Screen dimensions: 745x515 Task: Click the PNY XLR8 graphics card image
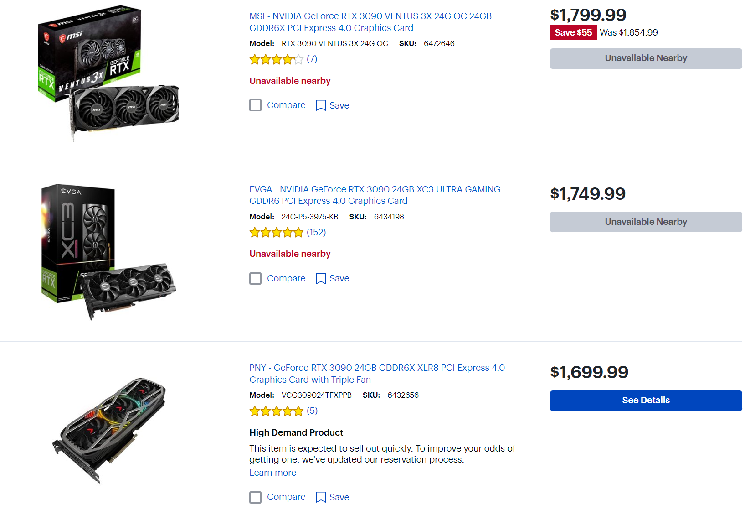tap(109, 429)
